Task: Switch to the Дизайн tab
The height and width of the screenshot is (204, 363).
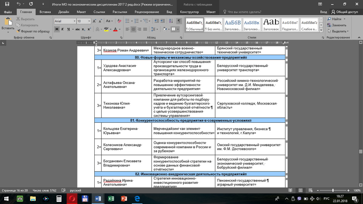Action: (64, 12)
